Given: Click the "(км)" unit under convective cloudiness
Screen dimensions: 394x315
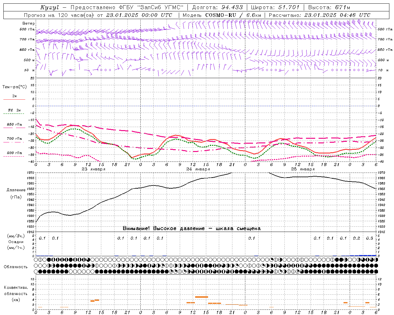Looking at the screenshot, I should pyautogui.click(x=16, y=300).
